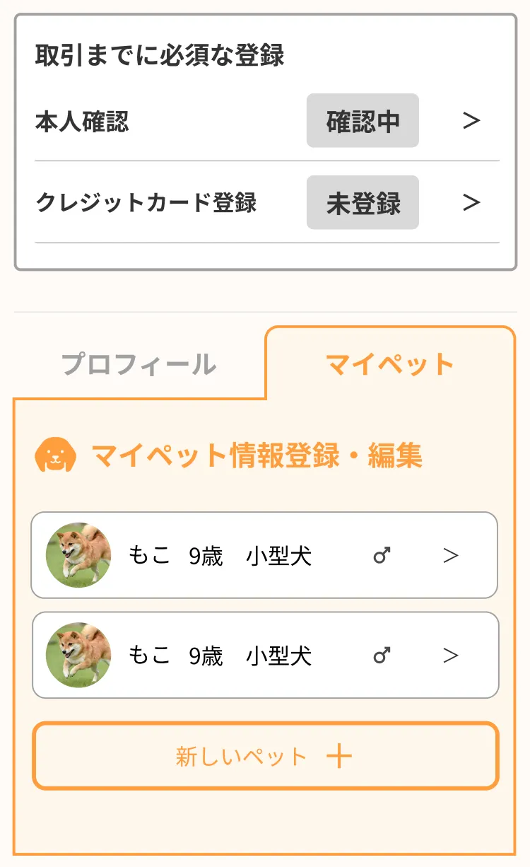Click the マイペット情報登録・編集 heading
Image resolution: width=530 pixels, height=867 pixels.
click(257, 455)
